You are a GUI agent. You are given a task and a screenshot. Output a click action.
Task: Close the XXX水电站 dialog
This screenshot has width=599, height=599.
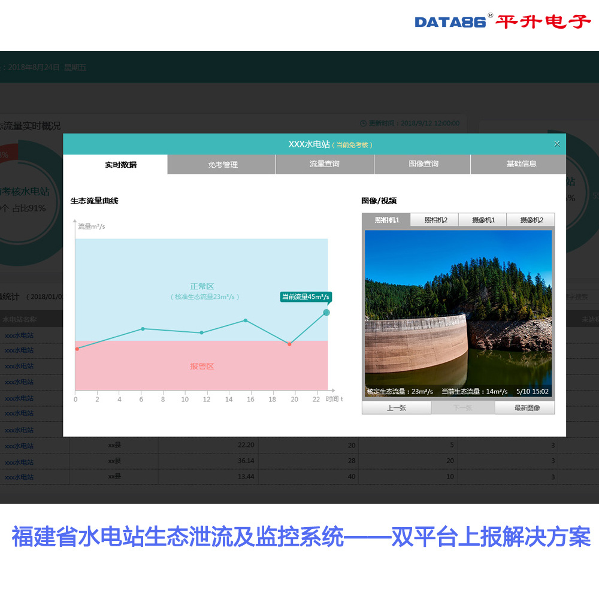point(556,144)
